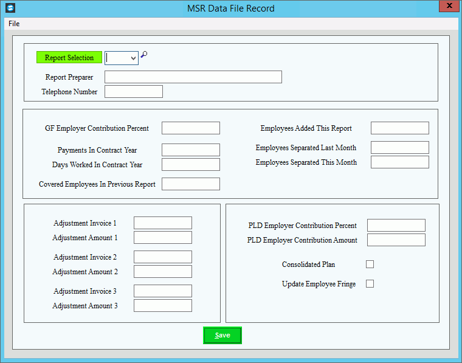
Task: Close the MSR Data File Record window
Action: click(x=449, y=7)
